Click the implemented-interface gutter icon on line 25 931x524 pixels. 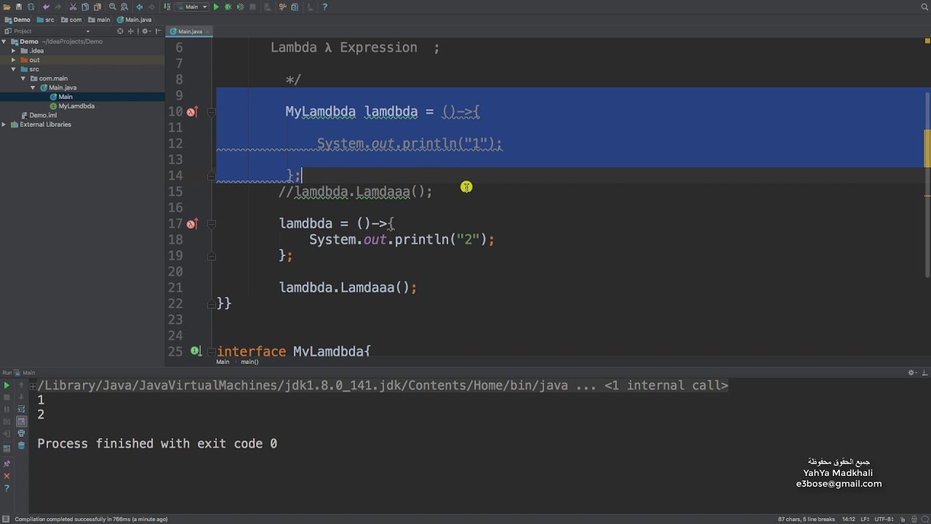195,351
